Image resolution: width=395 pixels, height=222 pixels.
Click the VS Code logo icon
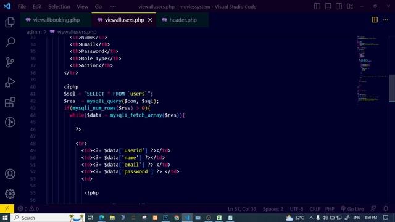pos(7,6)
